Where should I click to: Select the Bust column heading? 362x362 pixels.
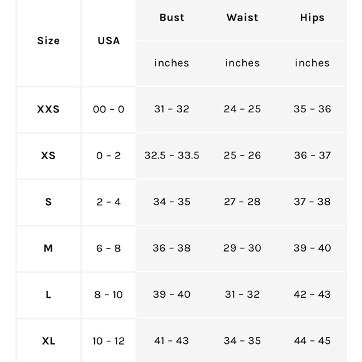click(x=172, y=17)
